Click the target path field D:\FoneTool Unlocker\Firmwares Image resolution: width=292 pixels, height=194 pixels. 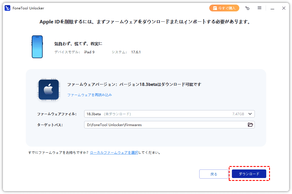click(163, 125)
